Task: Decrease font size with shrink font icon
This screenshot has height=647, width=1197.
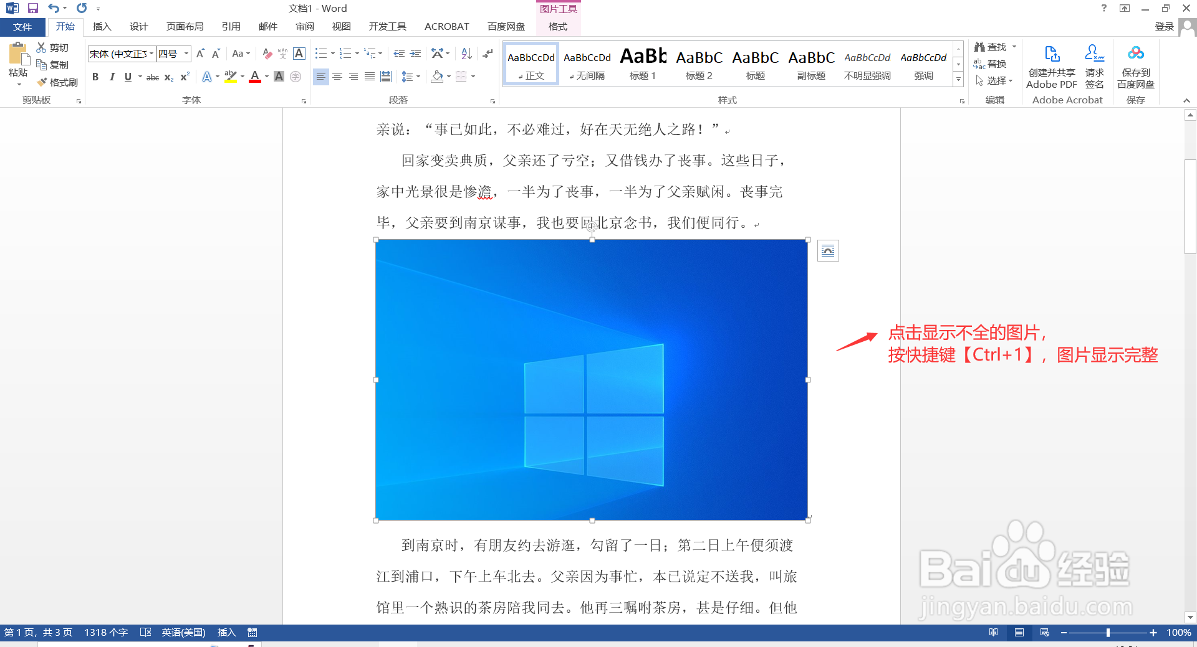Action: click(216, 54)
